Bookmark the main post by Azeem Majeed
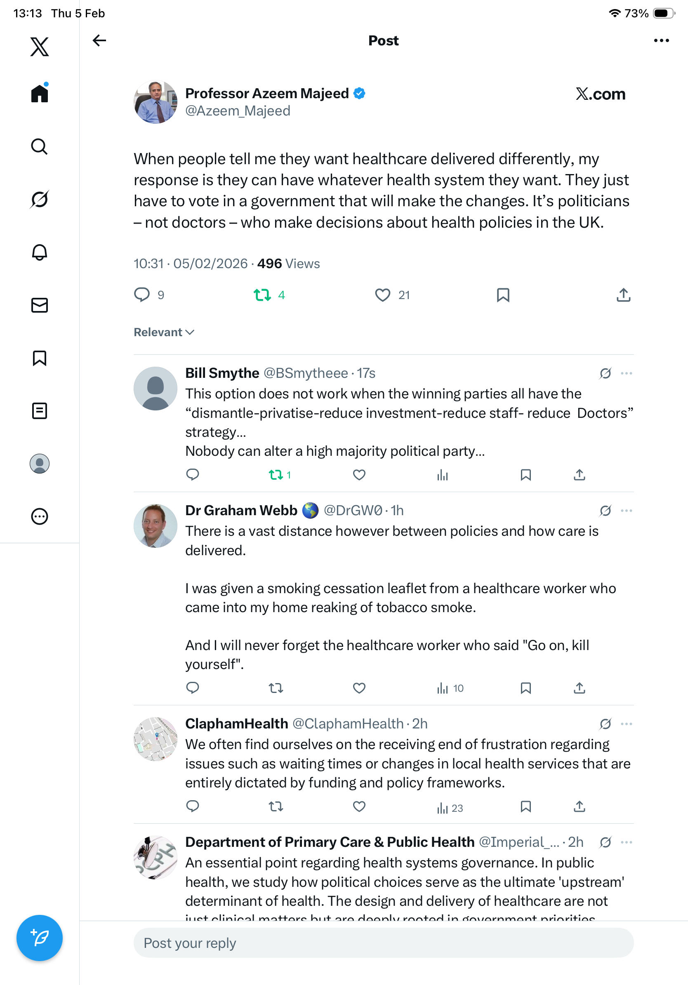 503,295
